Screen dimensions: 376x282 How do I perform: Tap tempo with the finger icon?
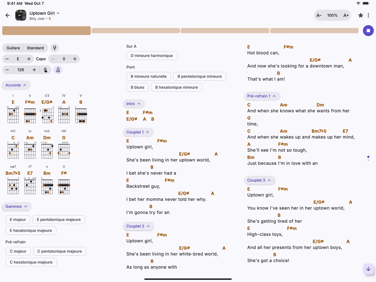45,70
